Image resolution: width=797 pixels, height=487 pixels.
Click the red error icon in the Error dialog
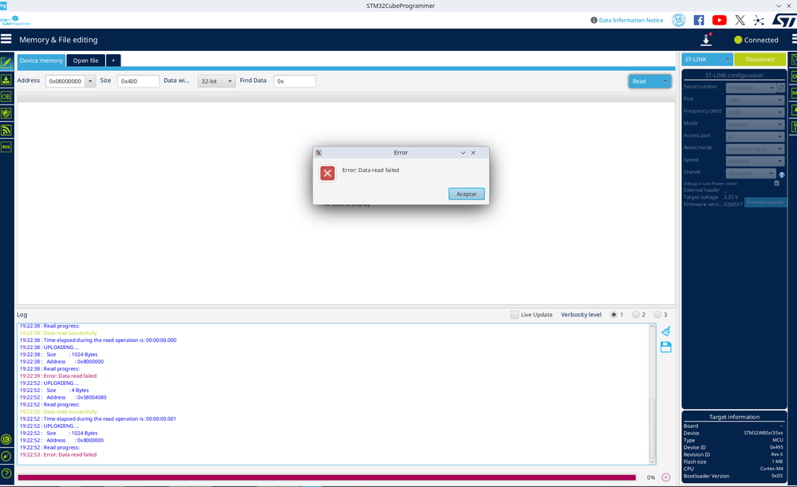(327, 173)
